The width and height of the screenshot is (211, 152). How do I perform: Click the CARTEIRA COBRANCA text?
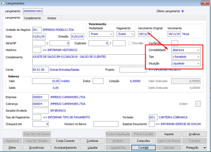click(x=173, y=117)
